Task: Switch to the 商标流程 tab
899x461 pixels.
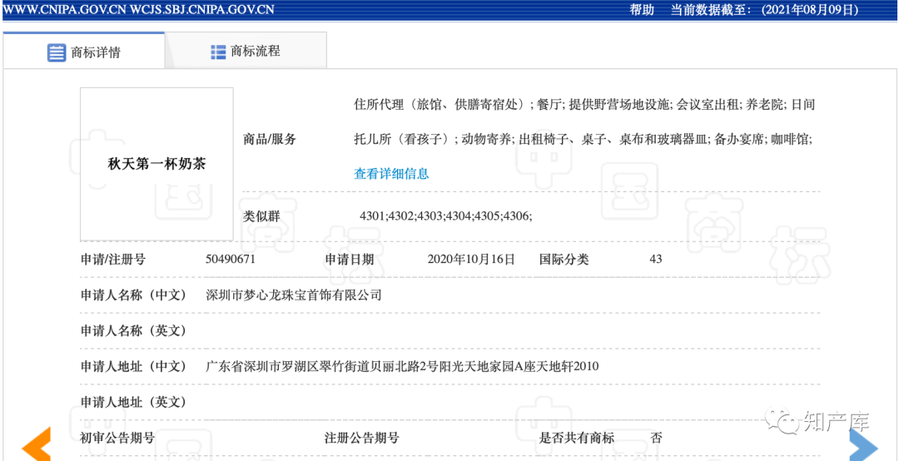Action: 246,51
